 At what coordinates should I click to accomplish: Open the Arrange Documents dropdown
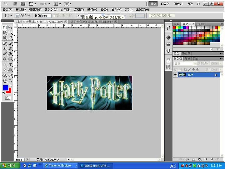click(x=57, y=4)
